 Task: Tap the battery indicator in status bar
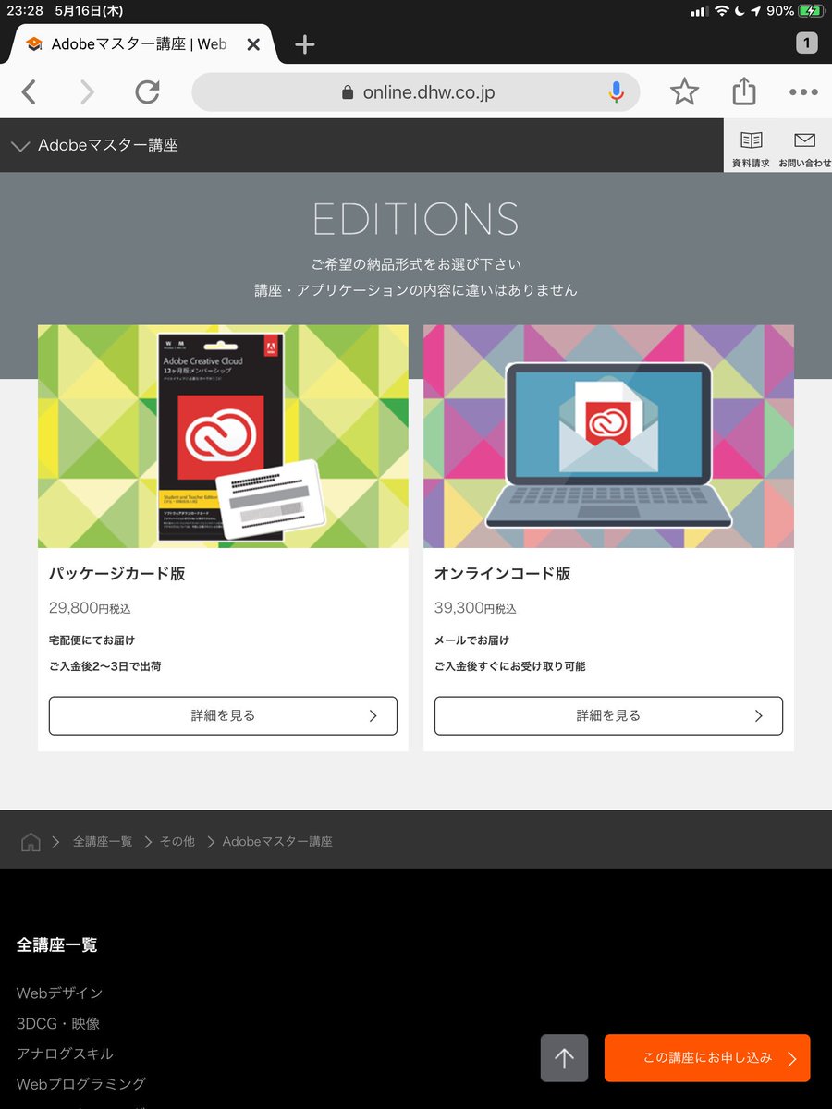810,11
